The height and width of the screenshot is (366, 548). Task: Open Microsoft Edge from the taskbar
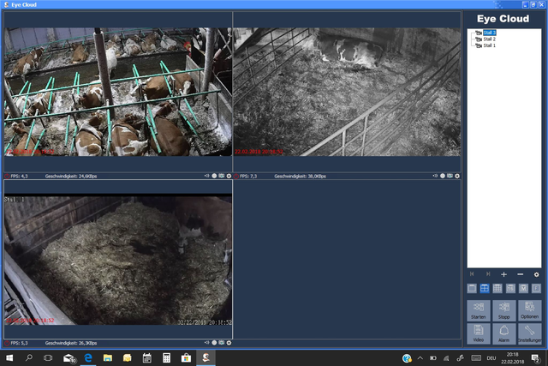(88, 357)
